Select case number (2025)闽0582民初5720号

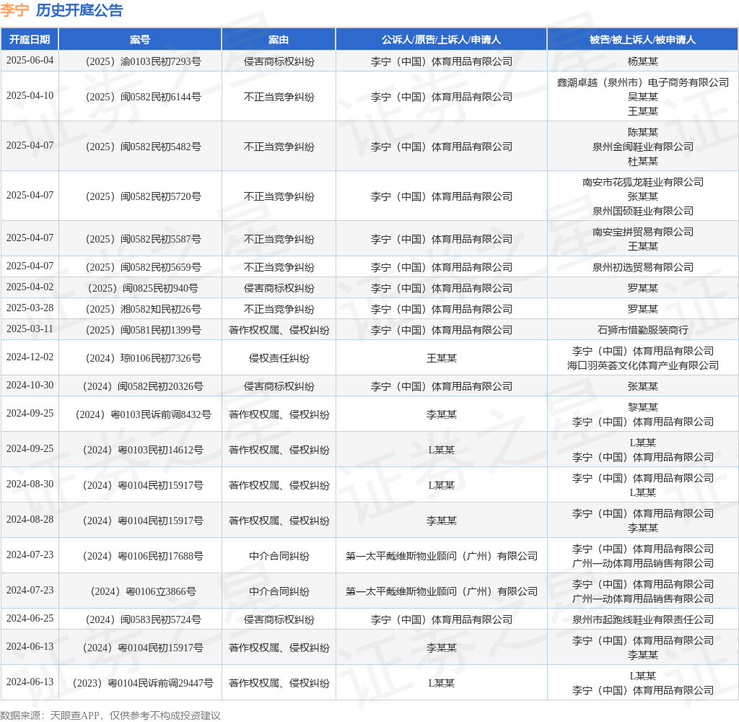pos(144,196)
